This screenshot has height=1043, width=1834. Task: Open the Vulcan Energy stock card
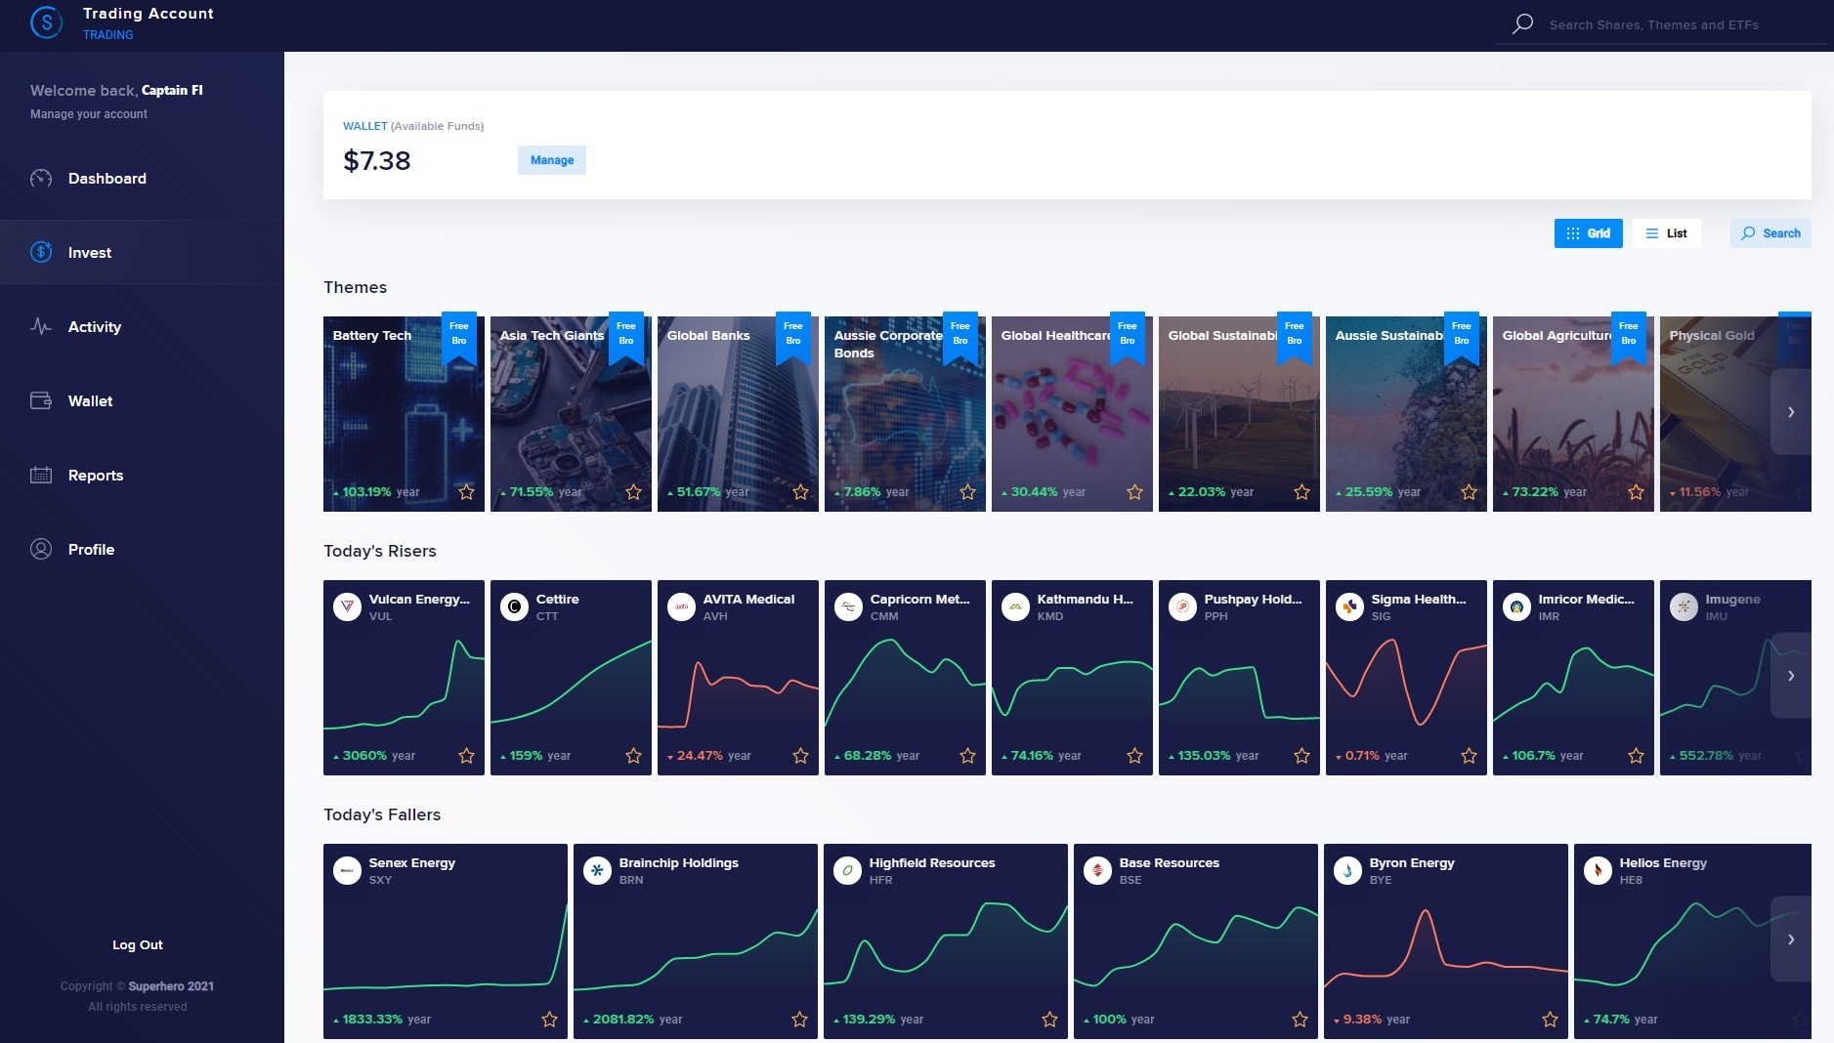[405, 678]
